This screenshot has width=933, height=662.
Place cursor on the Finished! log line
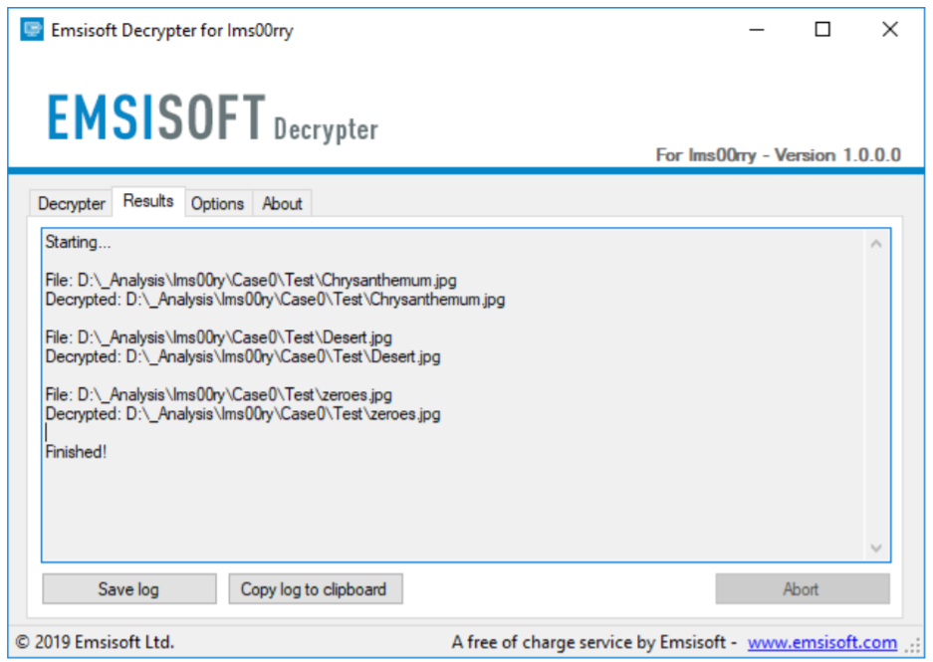76,452
